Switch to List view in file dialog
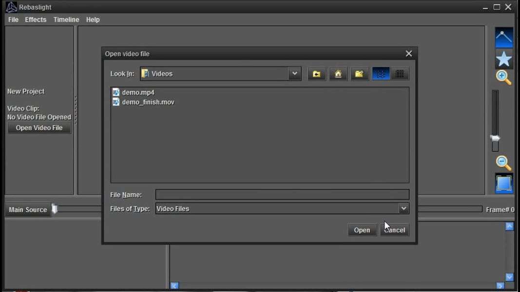 pos(381,74)
